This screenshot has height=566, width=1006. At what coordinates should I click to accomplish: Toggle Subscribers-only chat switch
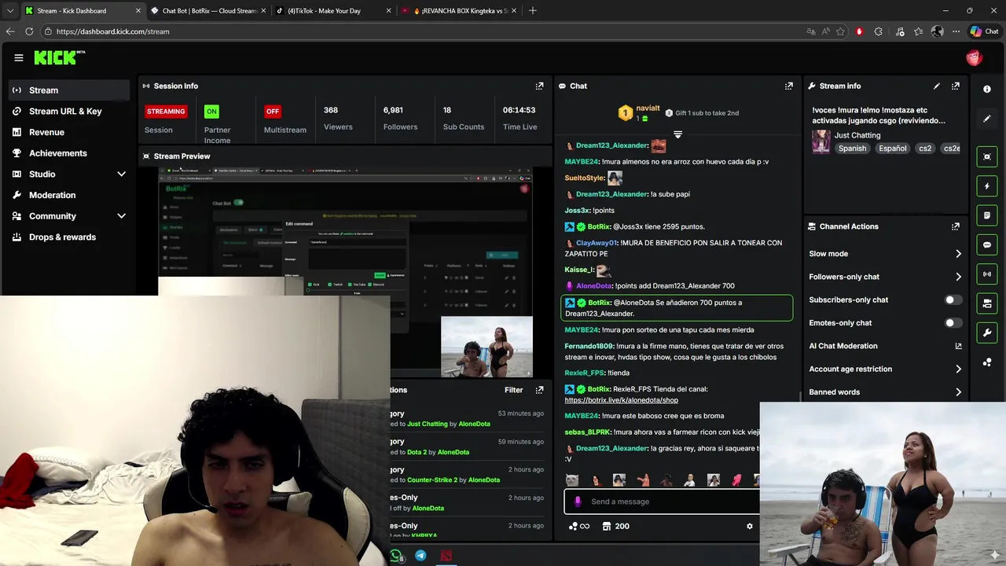click(x=952, y=300)
